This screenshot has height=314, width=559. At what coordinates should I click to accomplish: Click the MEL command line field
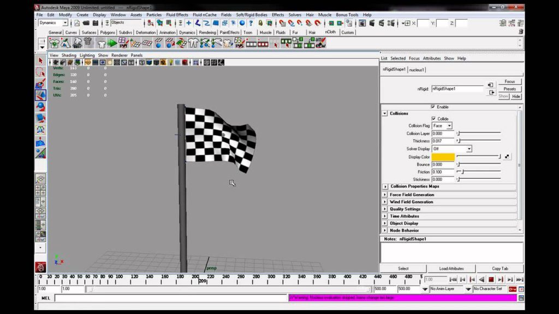171,298
